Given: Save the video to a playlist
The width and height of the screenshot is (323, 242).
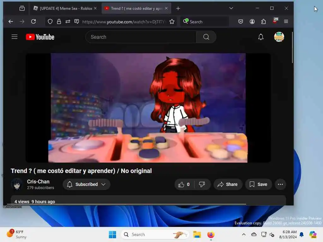Looking at the screenshot, I should click(x=258, y=184).
